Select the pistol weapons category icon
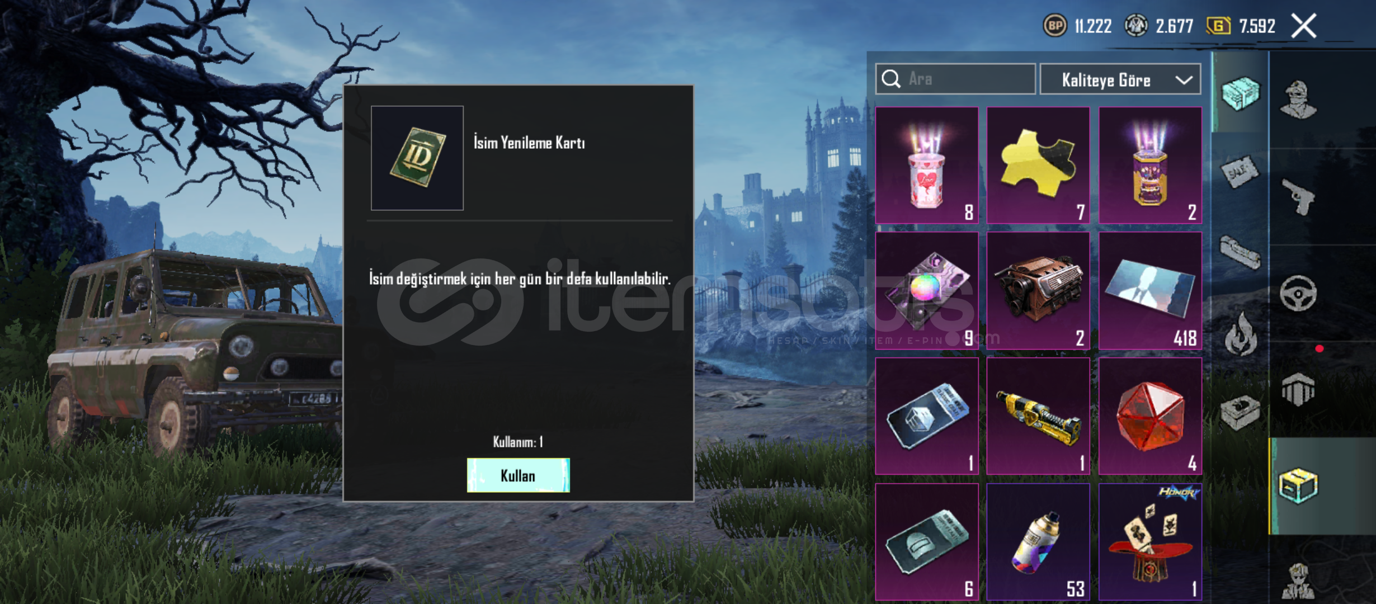 coord(1298,197)
